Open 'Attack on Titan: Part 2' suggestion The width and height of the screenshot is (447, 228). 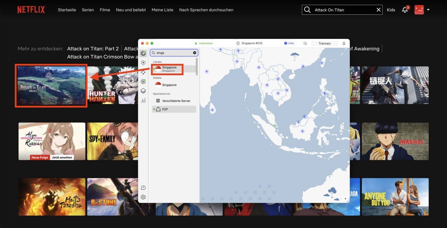(x=93, y=49)
